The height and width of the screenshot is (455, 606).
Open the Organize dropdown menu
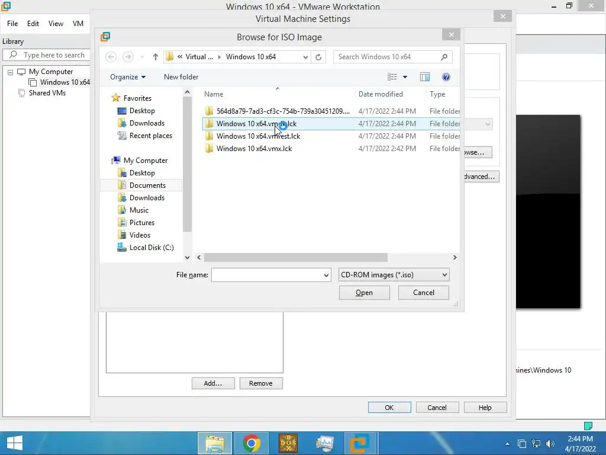click(x=128, y=77)
